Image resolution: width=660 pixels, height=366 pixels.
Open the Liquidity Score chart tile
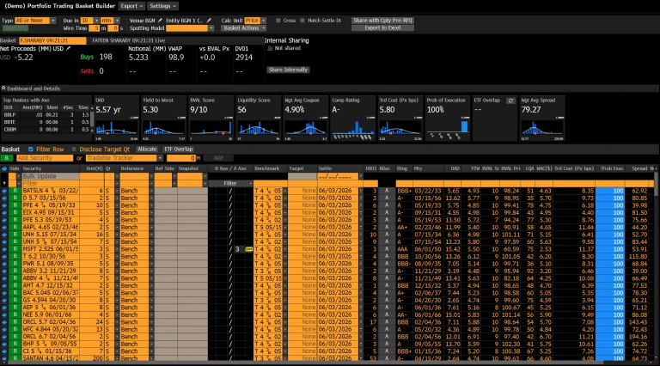pyautogui.click(x=258, y=119)
